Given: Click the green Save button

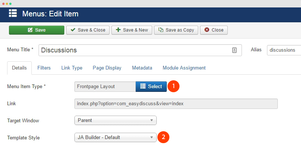Looking at the screenshot, I should coord(37,30).
